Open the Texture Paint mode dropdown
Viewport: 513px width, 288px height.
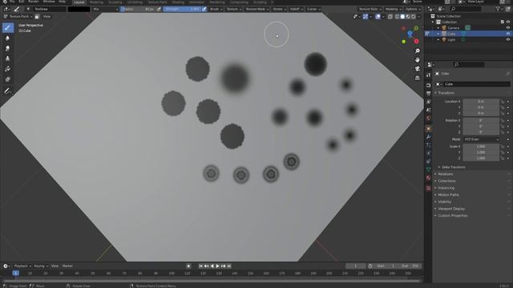click(18, 16)
